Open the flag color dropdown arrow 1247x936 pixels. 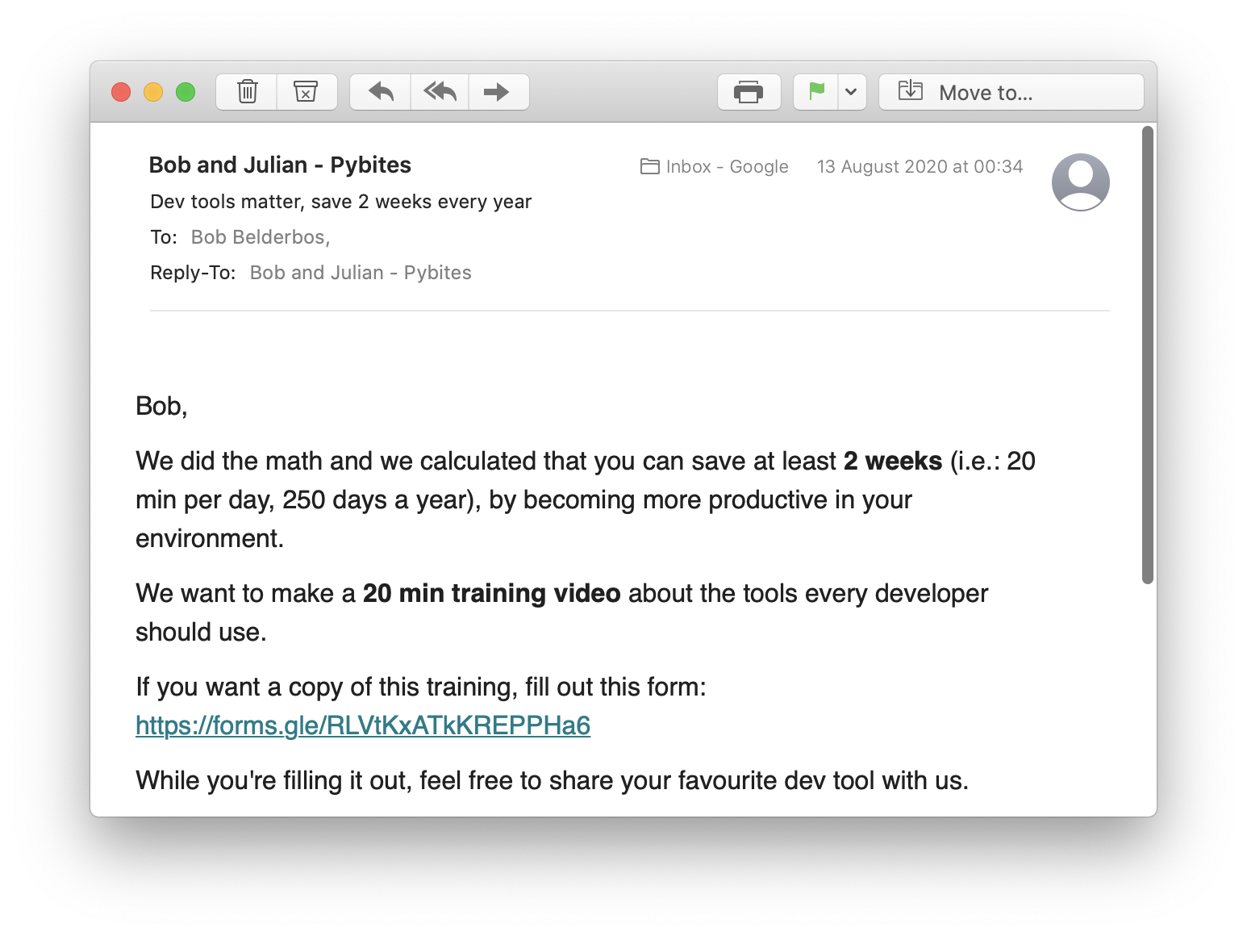pos(851,92)
